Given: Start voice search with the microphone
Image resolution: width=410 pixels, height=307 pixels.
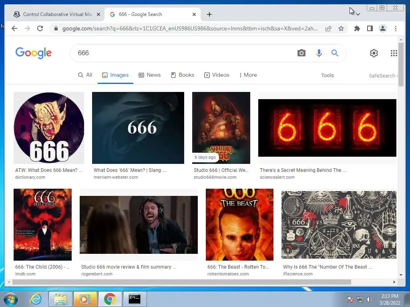Looking at the screenshot, I should coord(319,53).
